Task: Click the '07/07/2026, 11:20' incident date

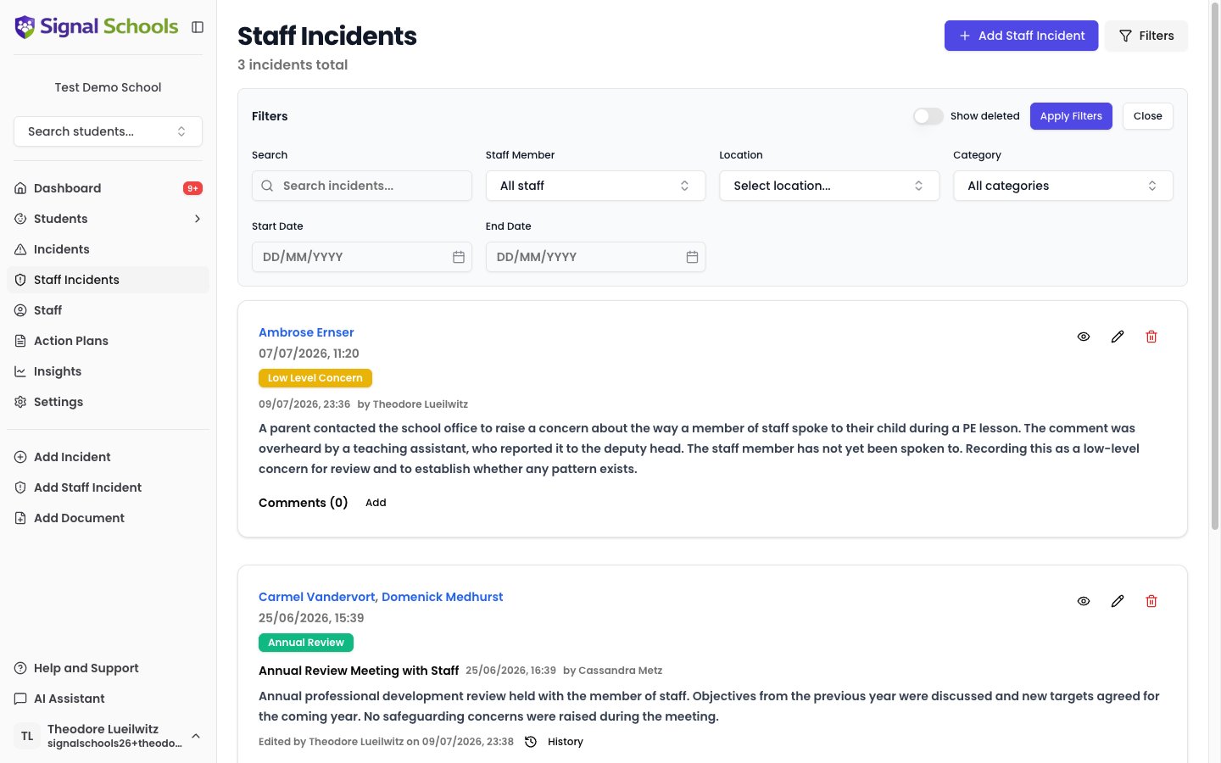Action: click(x=309, y=354)
